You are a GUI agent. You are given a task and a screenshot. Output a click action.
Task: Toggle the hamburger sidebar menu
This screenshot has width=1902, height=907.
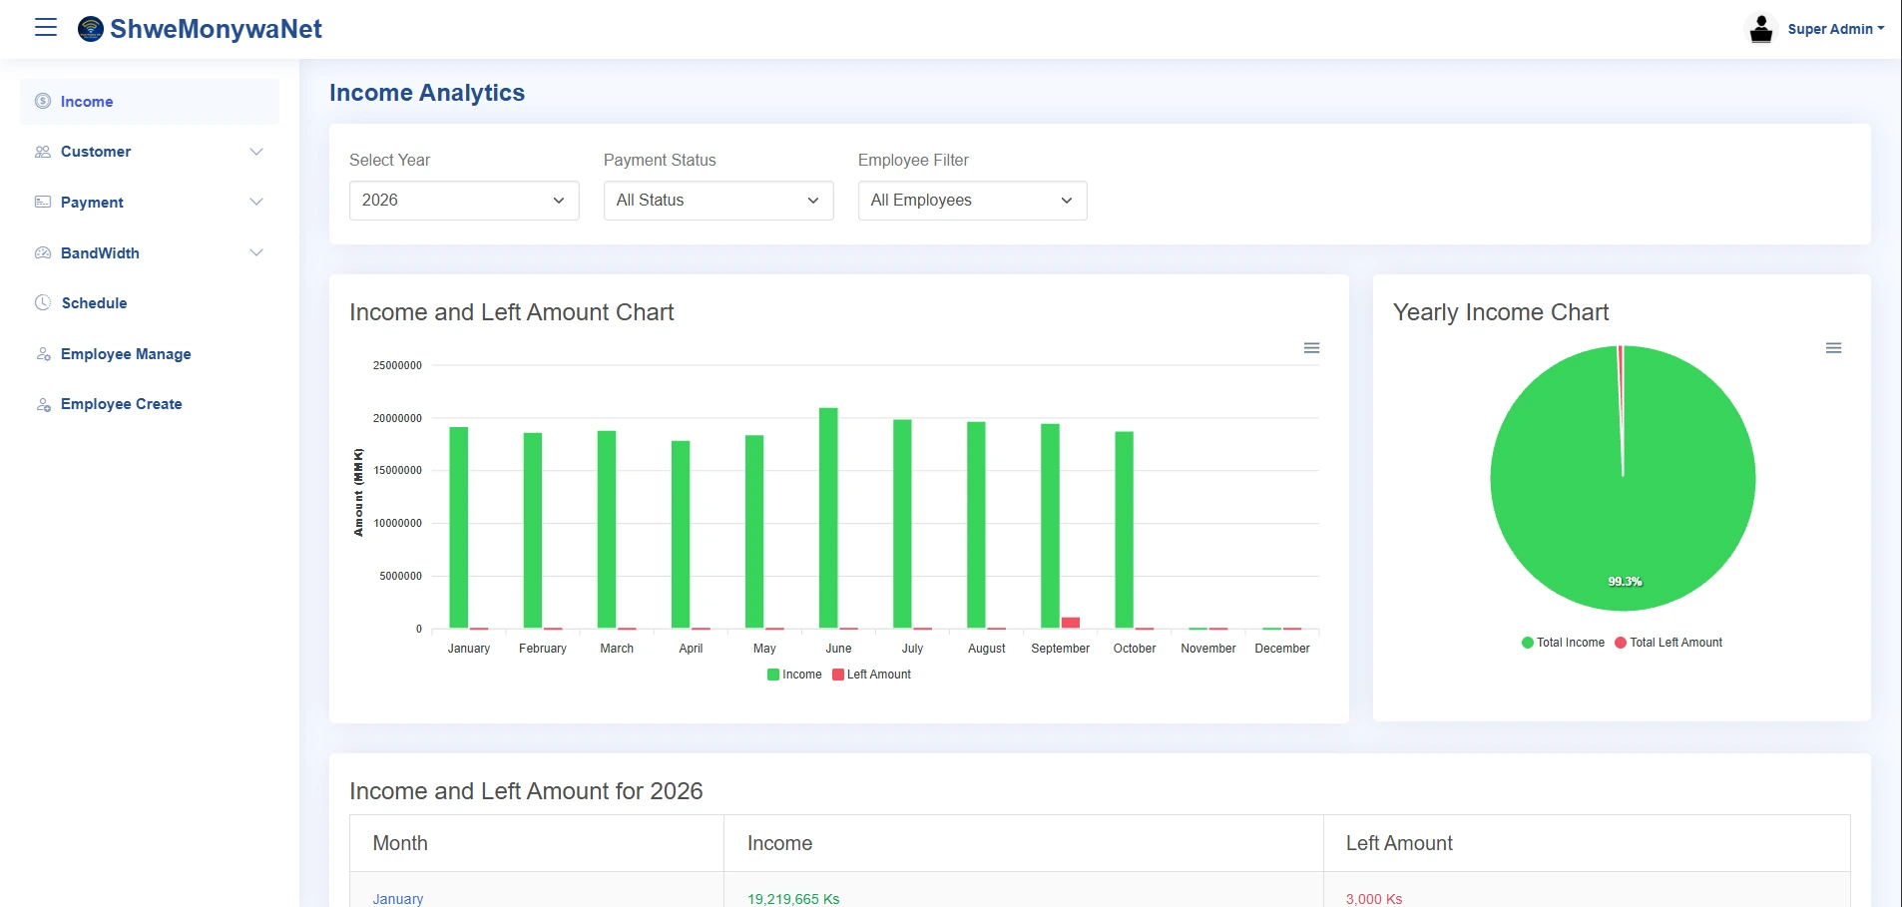pyautogui.click(x=46, y=28)
